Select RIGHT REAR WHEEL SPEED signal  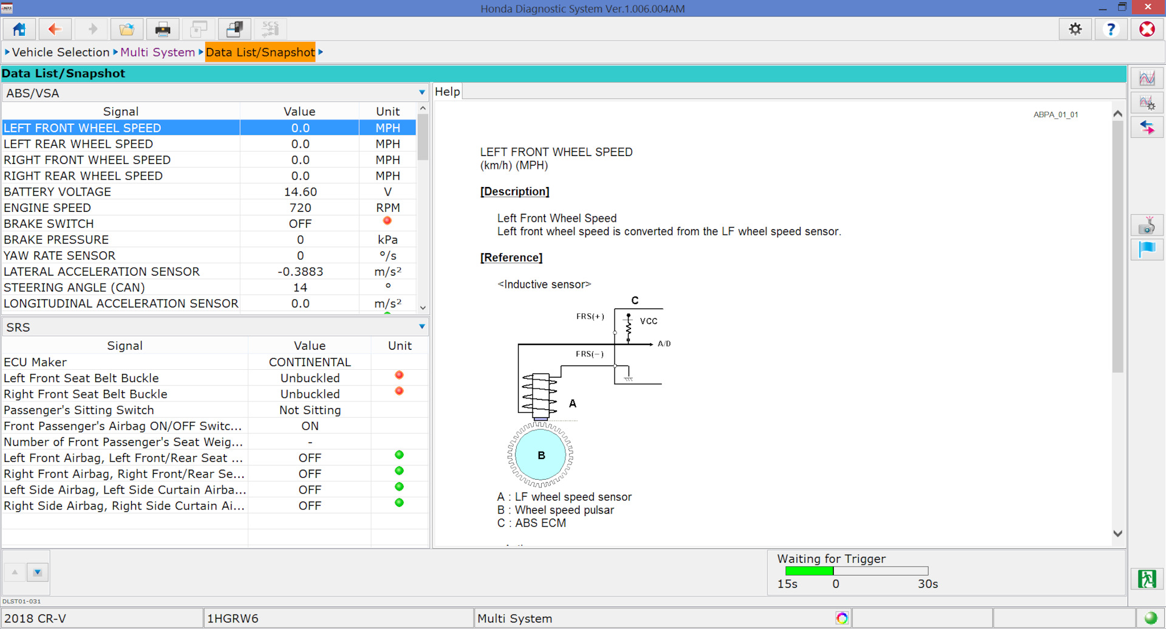tap(210, 175)
